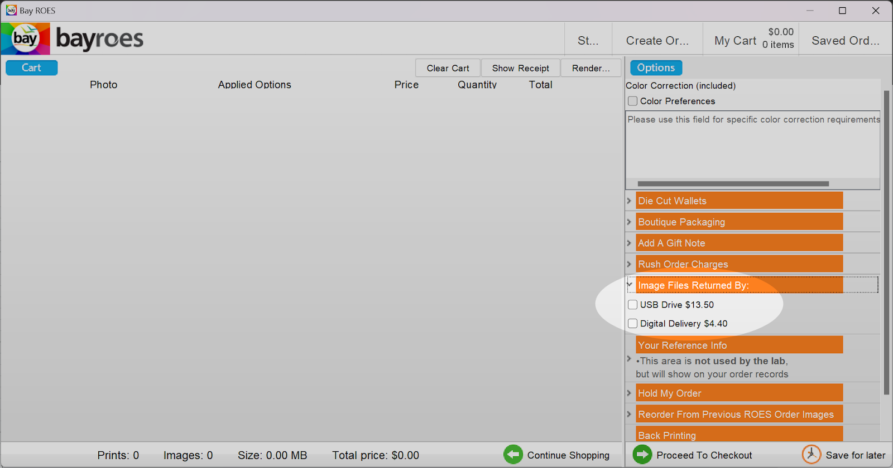The width and height of the screenshot is (893, 468).
Task: Click the Show Receipt button
Action: [x=520, y=68]
